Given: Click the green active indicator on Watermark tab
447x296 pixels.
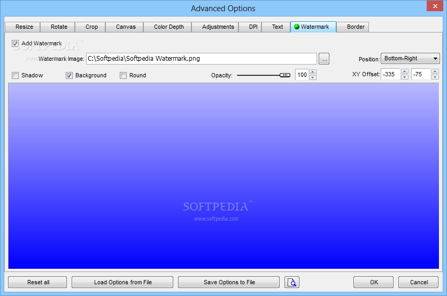Looking at the screenshot, I should click(296, 27).
